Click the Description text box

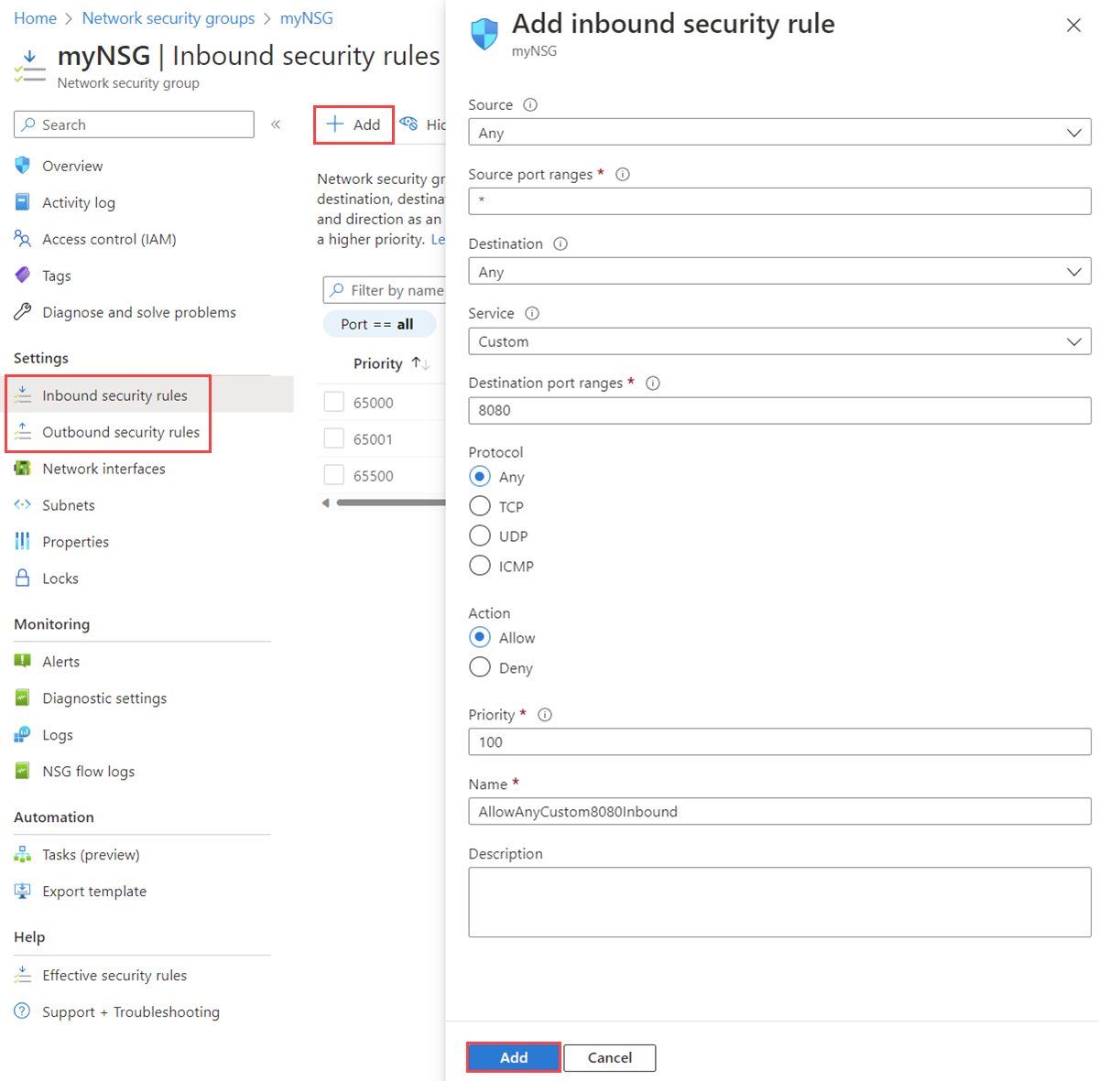[x=779, y=902]
